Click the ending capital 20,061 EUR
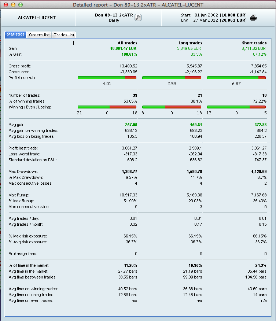 click(233, 20)
